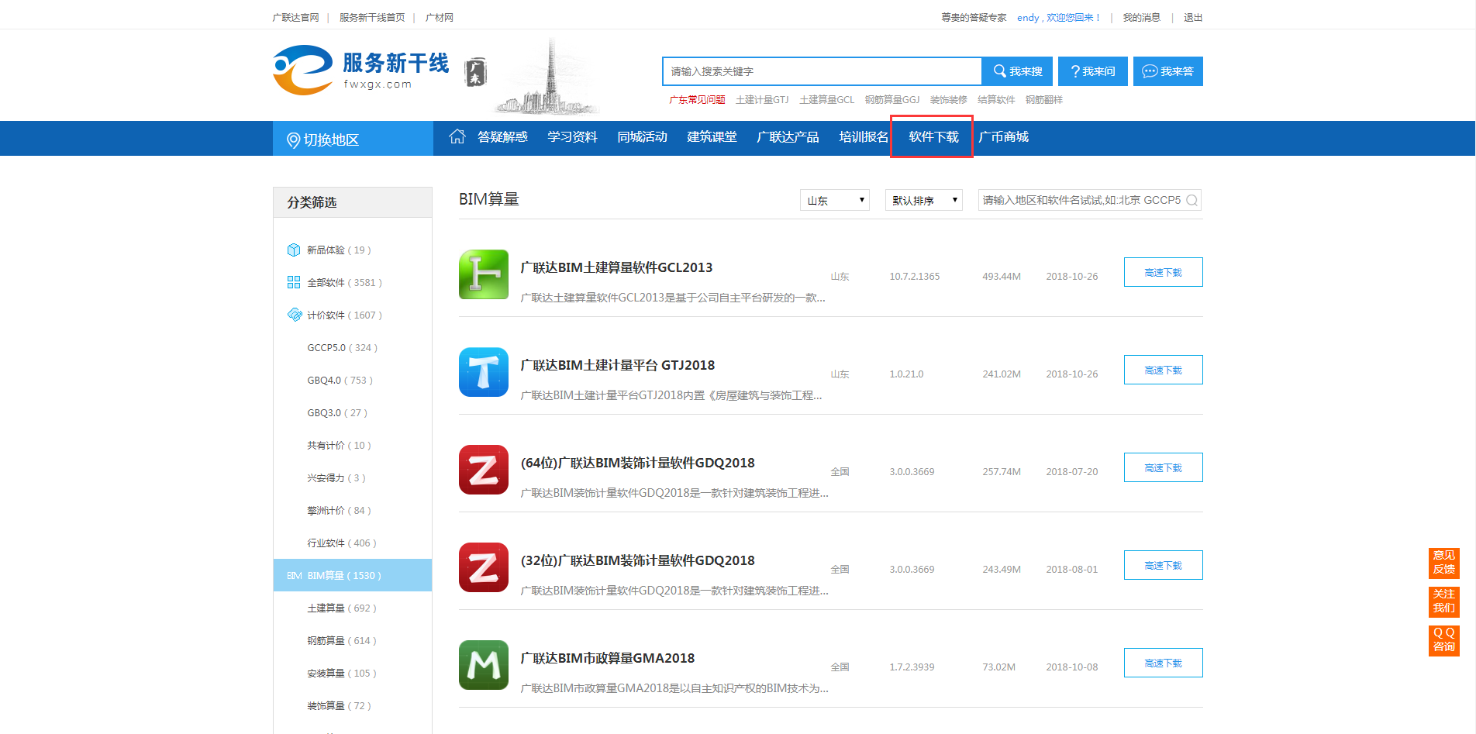This screenshot has width=1476, height=734.
Task: Open the 广币商城 nav tab
Action: pos(1003,137)
